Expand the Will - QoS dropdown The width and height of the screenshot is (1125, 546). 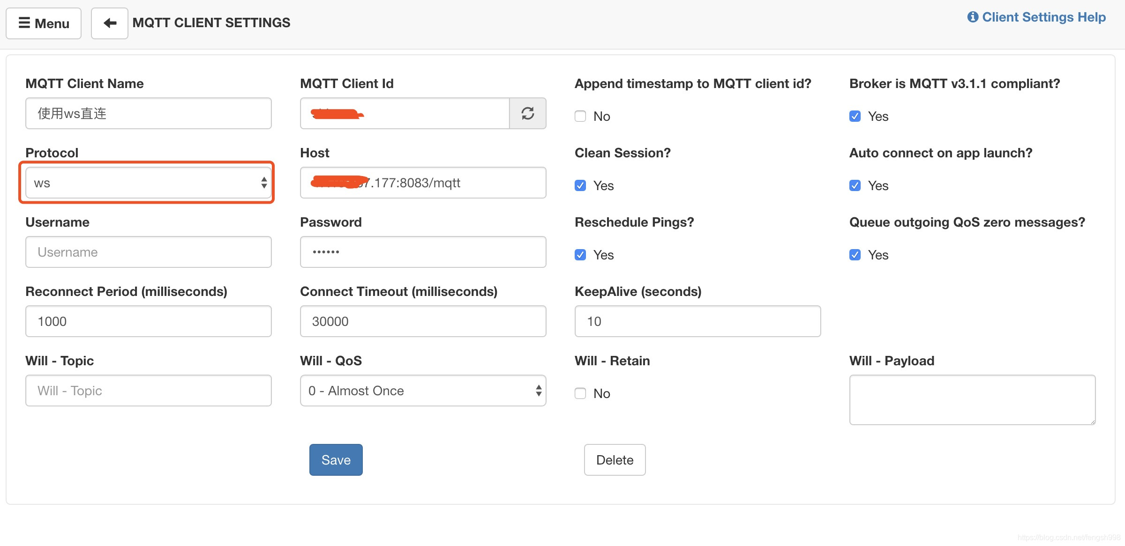(x=423, y=391)
